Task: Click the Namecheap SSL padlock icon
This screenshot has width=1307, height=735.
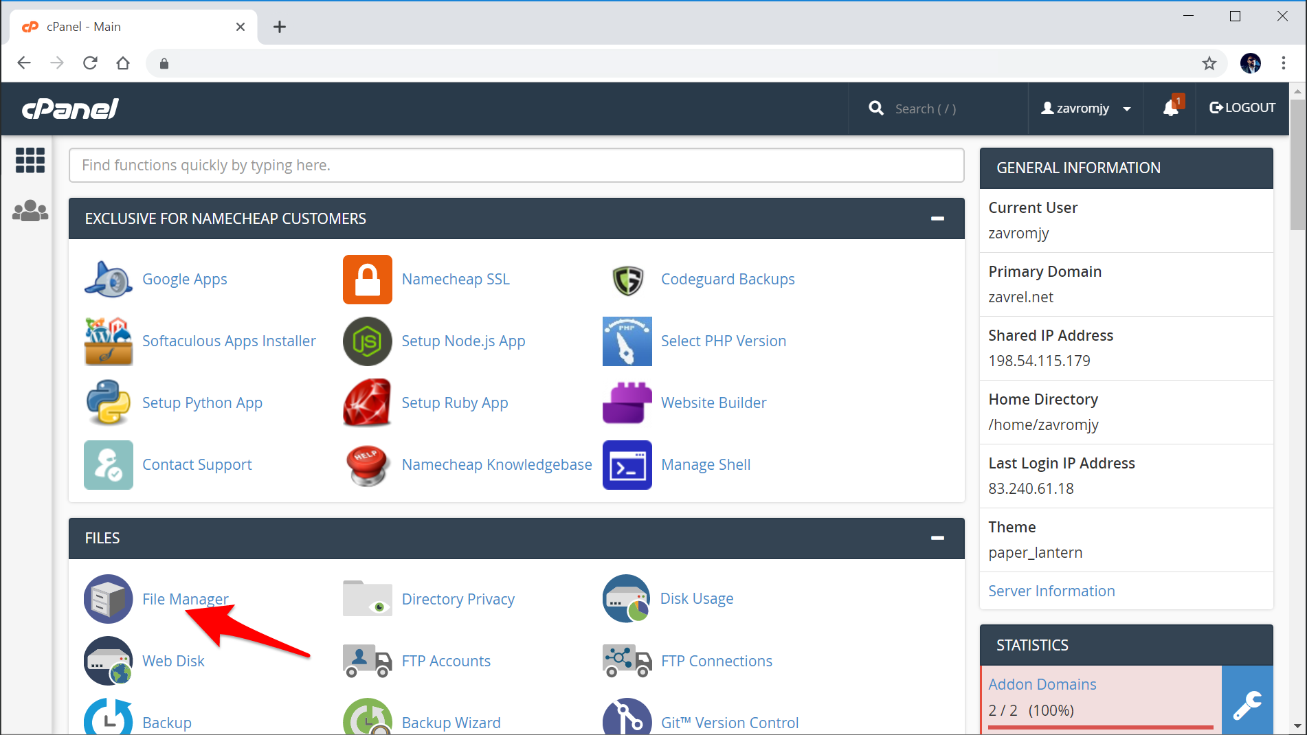Action: [x=368, y=280]
